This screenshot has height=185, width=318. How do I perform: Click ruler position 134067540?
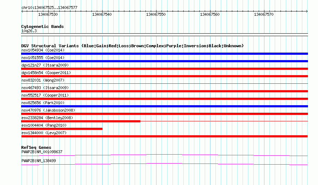[x=102, y=14]
